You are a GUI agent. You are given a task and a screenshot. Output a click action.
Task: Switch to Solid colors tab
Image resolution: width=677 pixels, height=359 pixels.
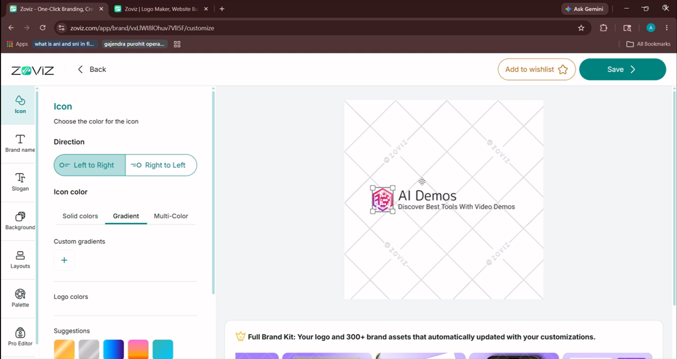[x=80, y=216]
